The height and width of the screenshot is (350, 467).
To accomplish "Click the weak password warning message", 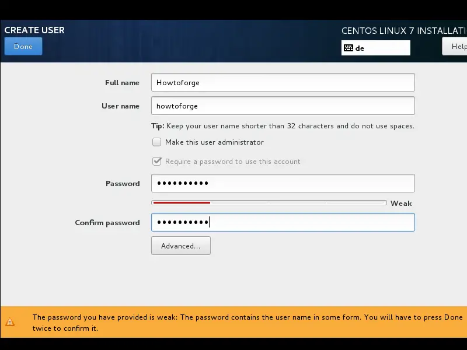I will click(248, 323).
